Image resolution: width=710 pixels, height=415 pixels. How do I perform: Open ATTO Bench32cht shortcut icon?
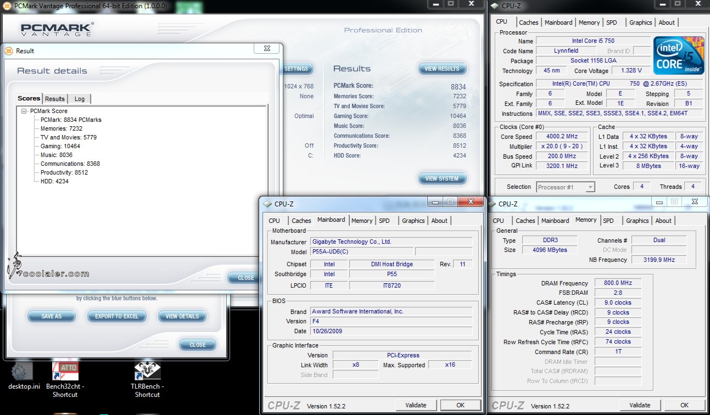[x=65, y=371]
